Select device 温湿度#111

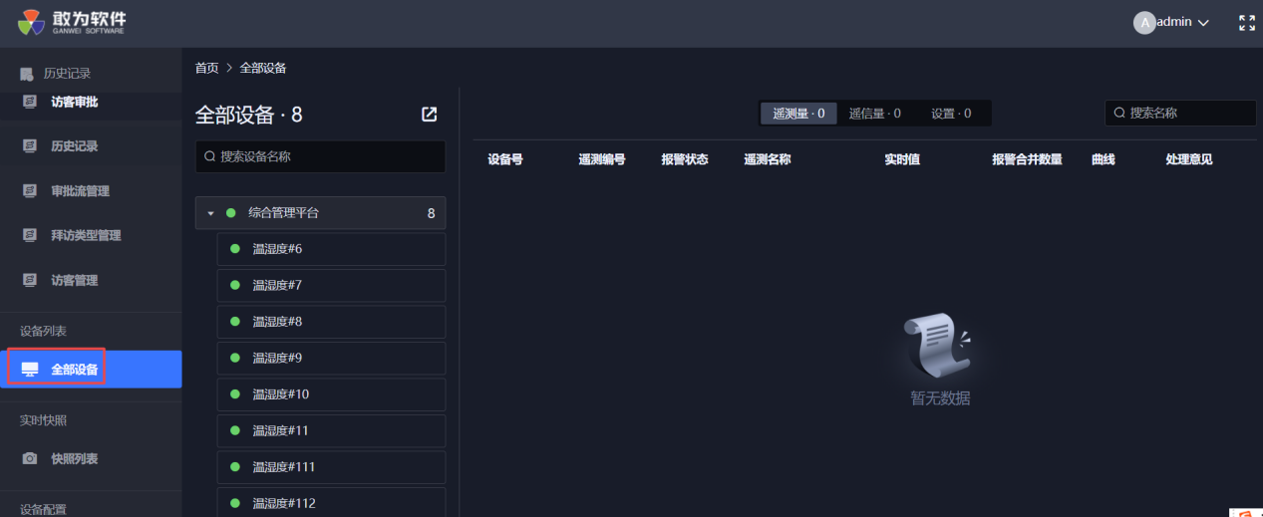coord(331,467)
